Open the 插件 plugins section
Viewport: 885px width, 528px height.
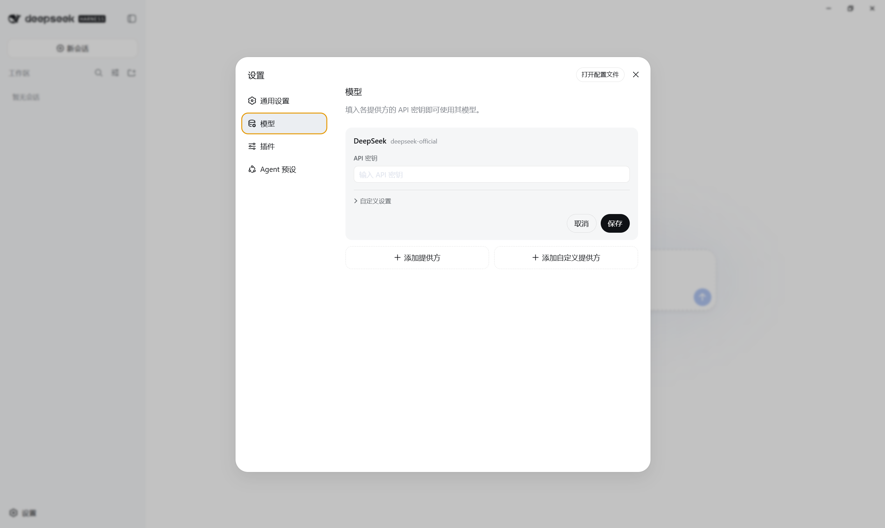pyautogui.click(x=284, y=146)
